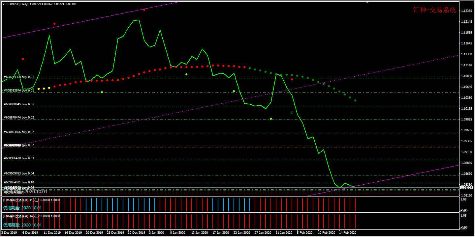Click the 8 Jan 2020 date label
This screenshot has height=237, width=475.
click(178, 233)
